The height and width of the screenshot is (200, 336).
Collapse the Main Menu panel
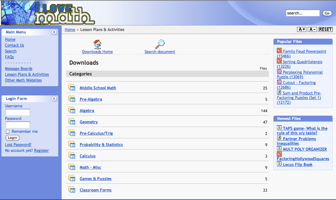click(x=54, y=32)
